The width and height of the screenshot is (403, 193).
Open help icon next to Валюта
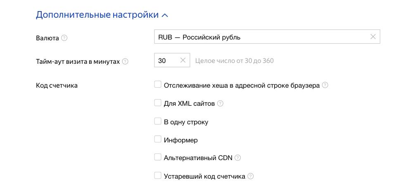(x=64, y=38)
